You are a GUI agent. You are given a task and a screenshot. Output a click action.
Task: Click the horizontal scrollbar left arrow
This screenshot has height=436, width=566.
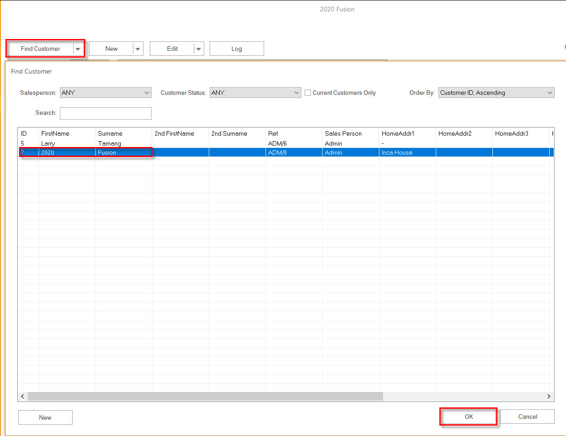[x=23, y=396]
